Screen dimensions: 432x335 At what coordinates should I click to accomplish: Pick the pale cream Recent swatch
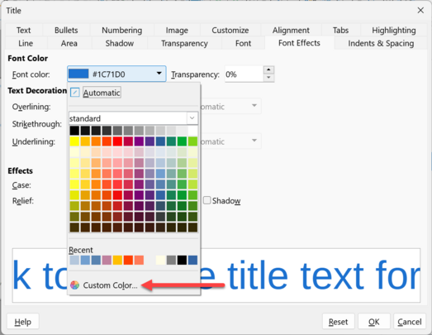(x=160, y=260)
